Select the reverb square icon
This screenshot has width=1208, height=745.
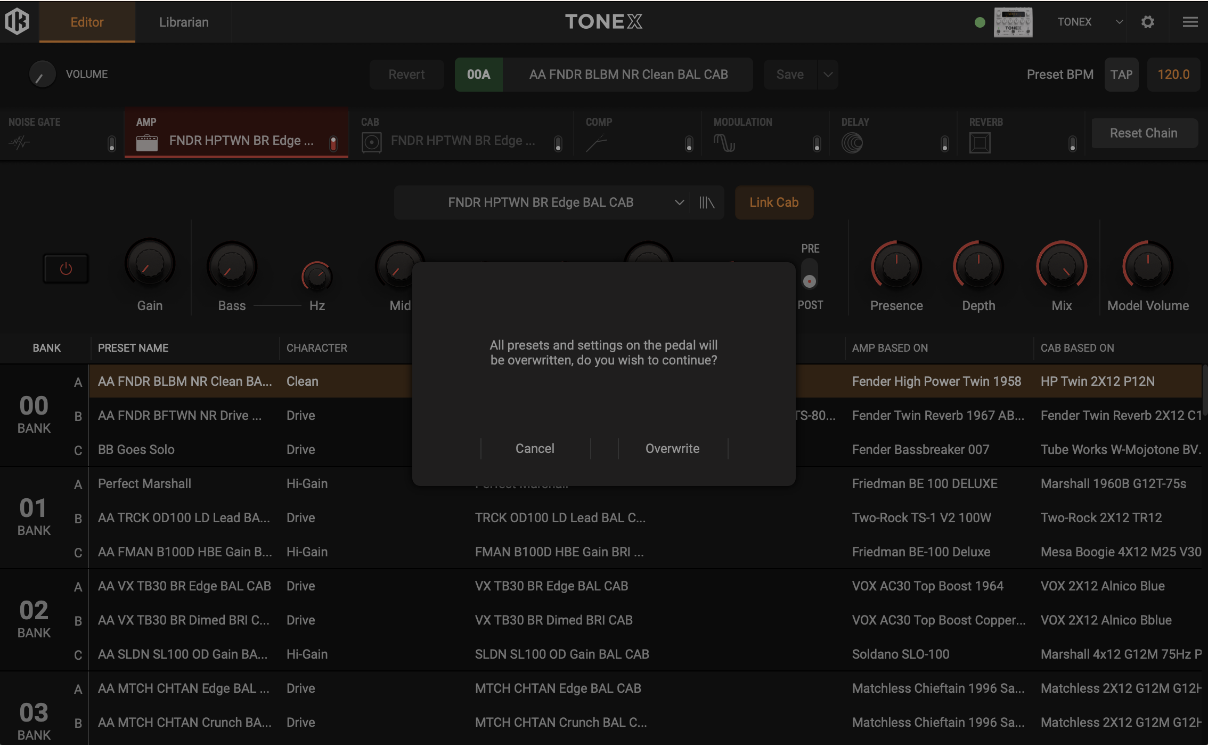[980, 143]
